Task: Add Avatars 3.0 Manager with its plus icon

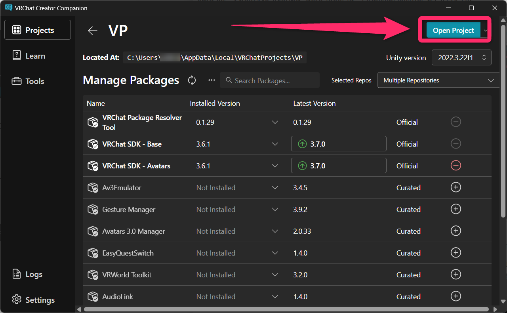Action: point(456,231)
